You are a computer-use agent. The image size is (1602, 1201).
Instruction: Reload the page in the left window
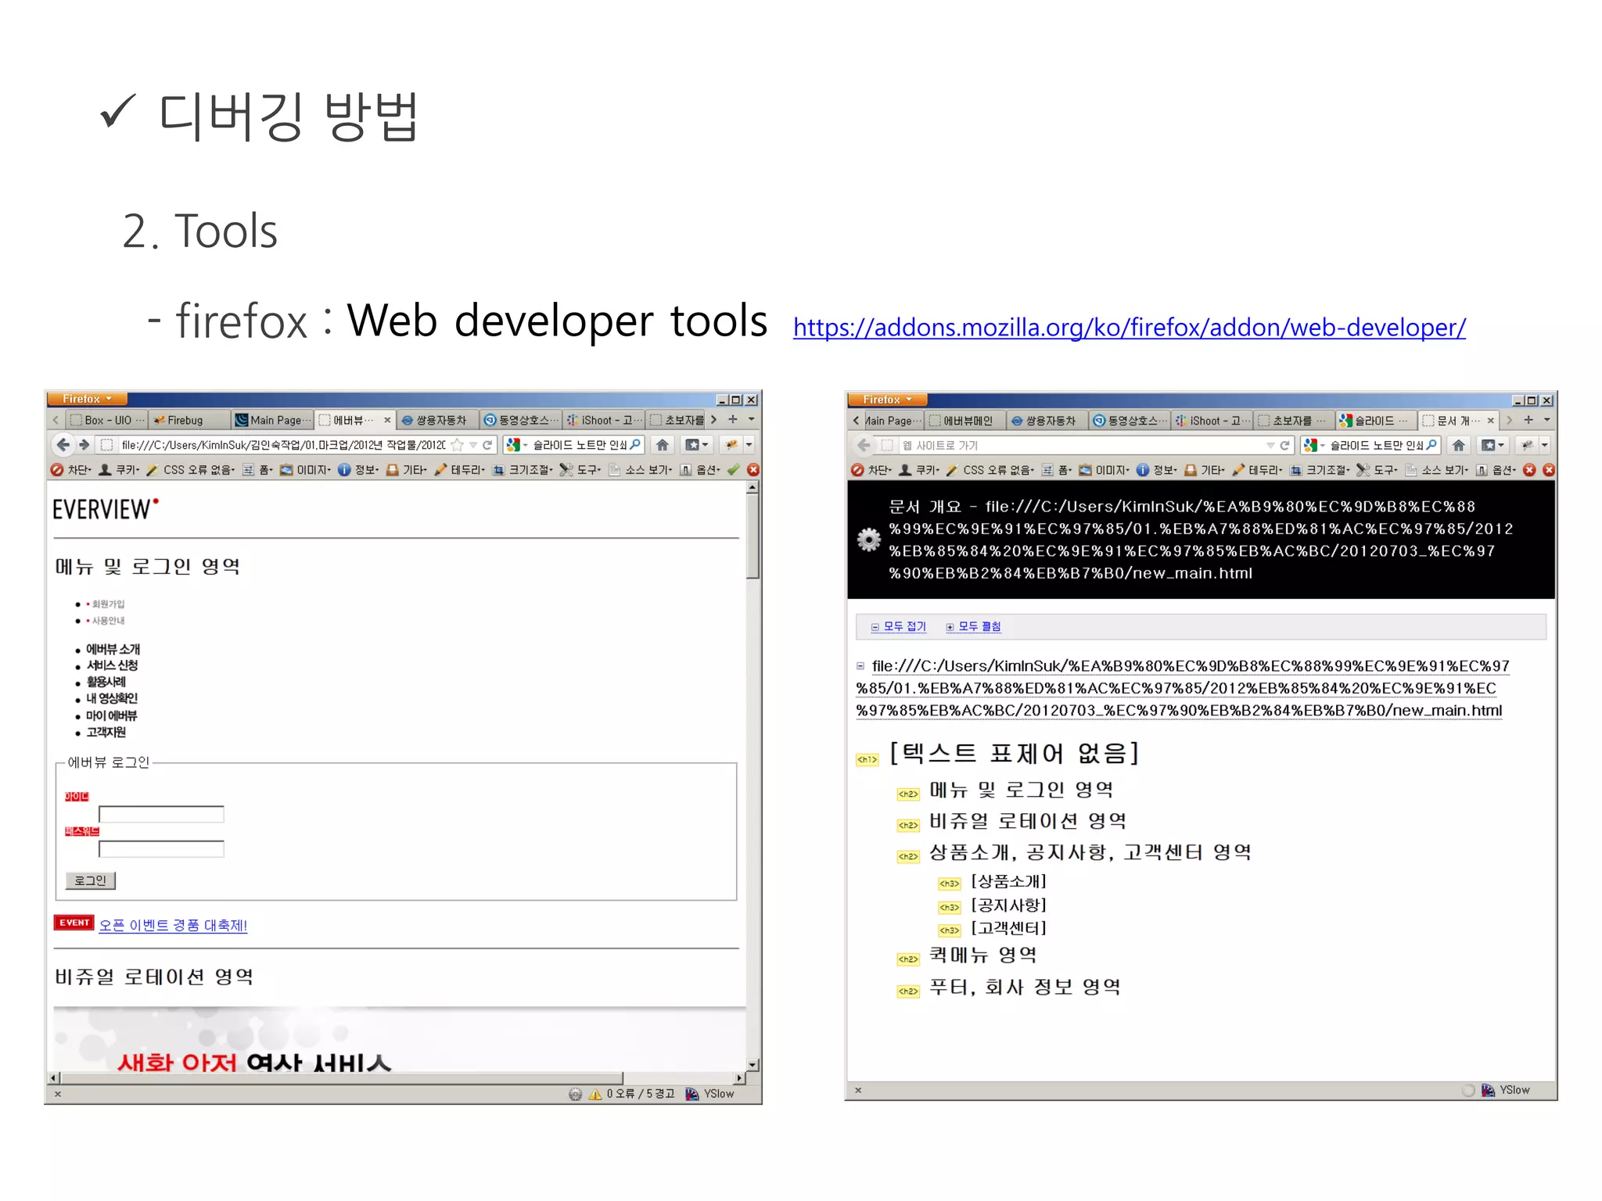487,445
